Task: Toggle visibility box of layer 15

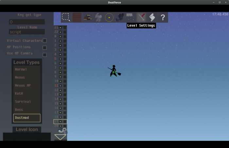Action: pyautogui.click(x=60, y=103)
